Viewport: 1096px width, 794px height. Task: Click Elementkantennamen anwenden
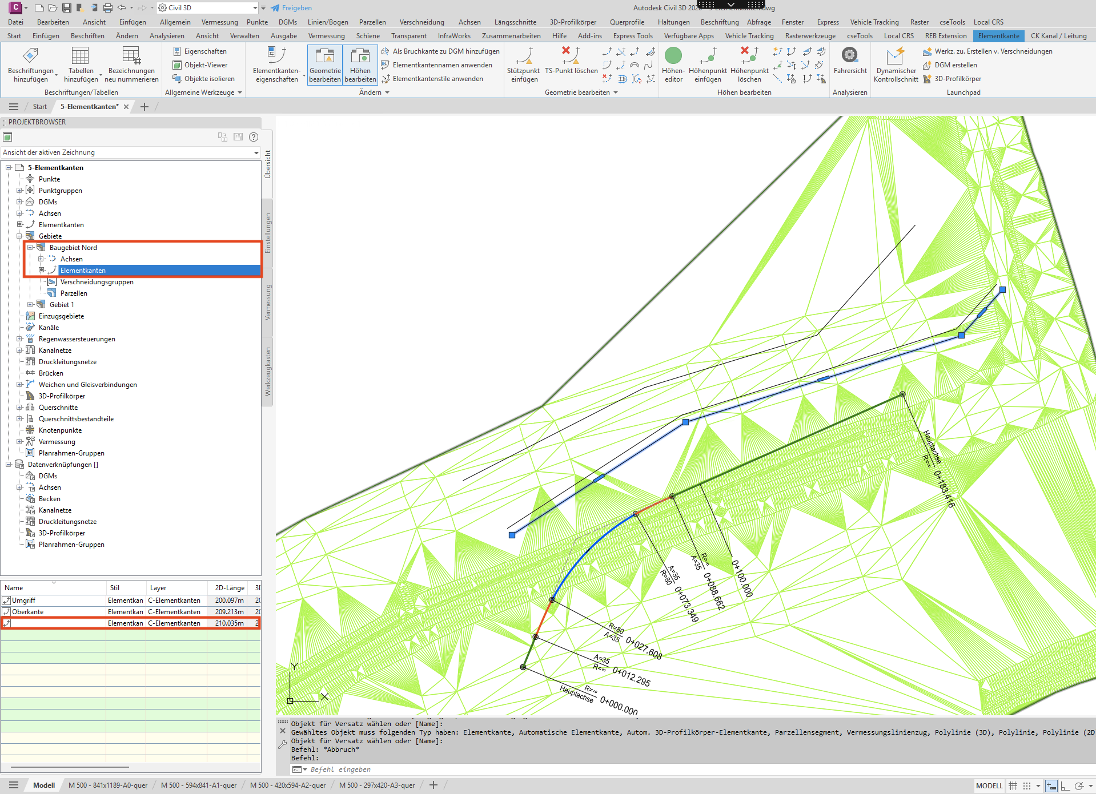(436, 65)
